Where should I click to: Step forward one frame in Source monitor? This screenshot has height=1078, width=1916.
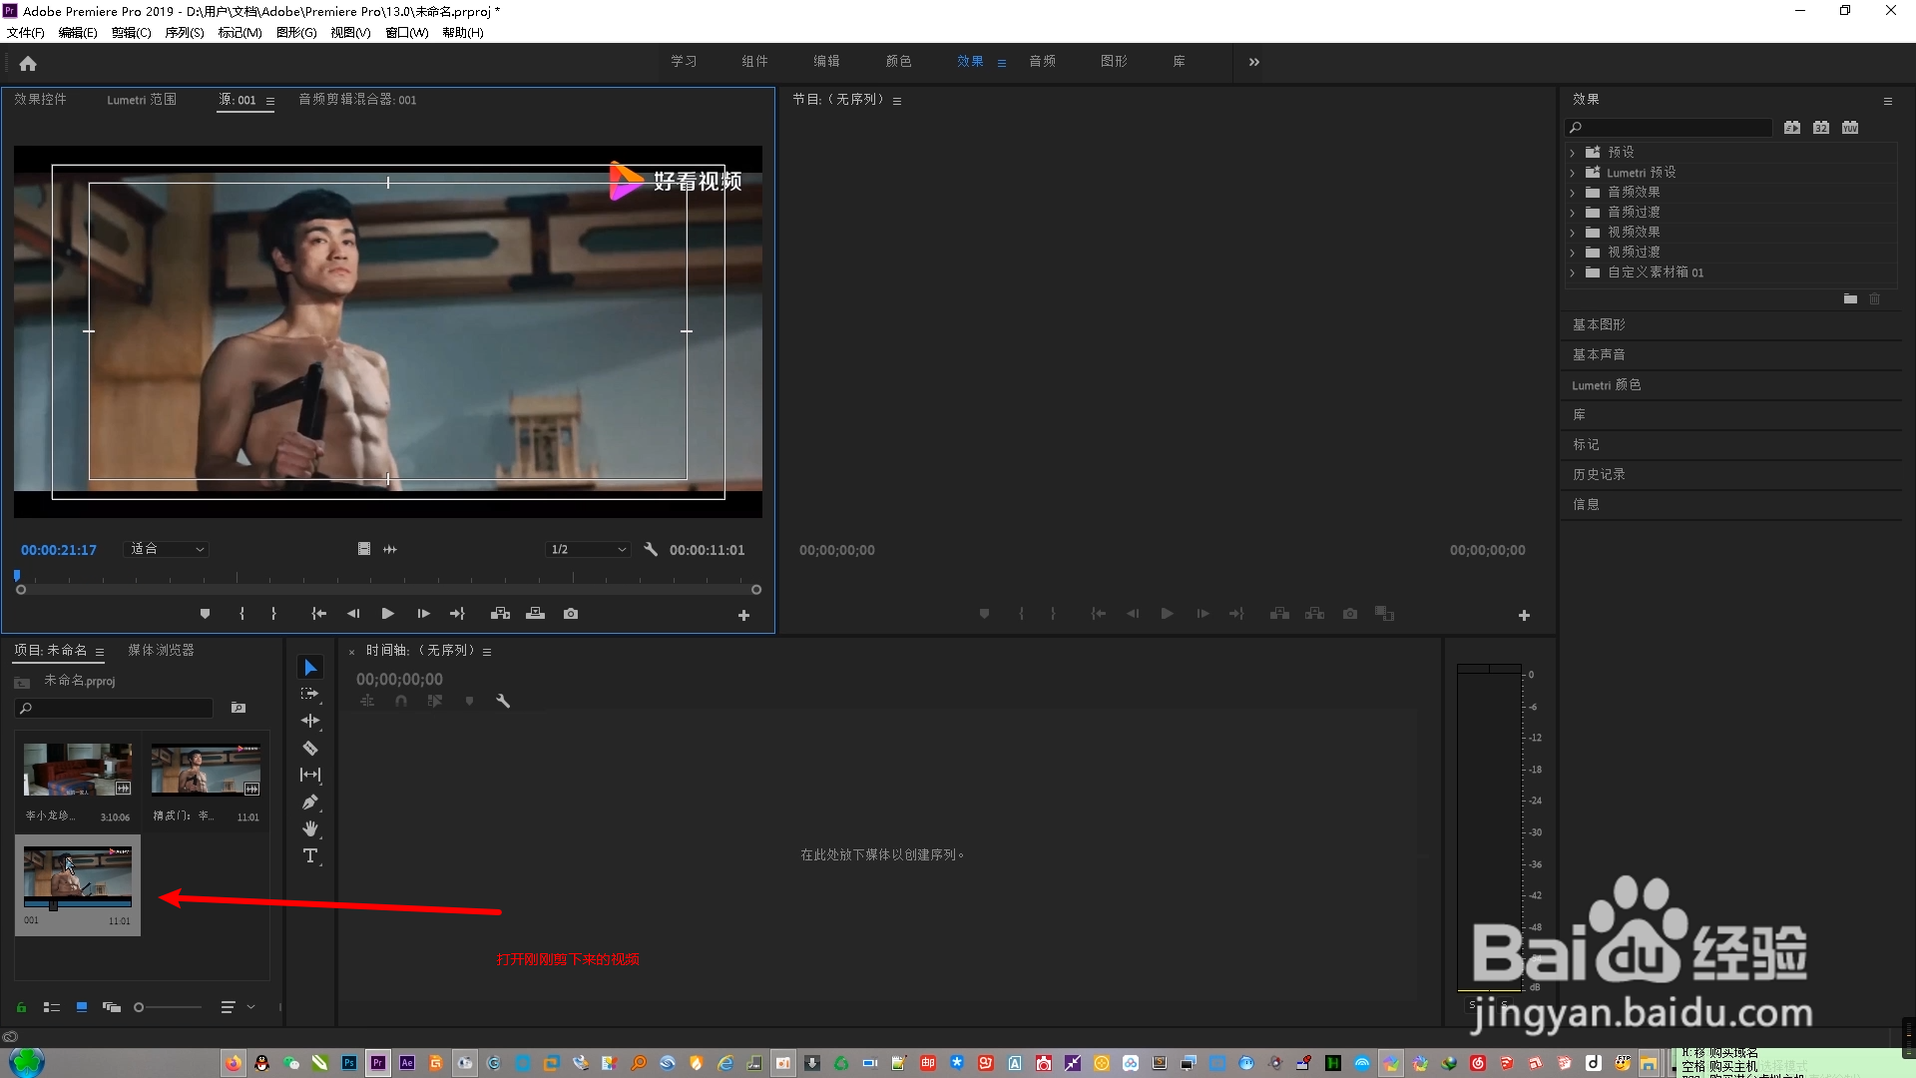[x=423, y=614]
